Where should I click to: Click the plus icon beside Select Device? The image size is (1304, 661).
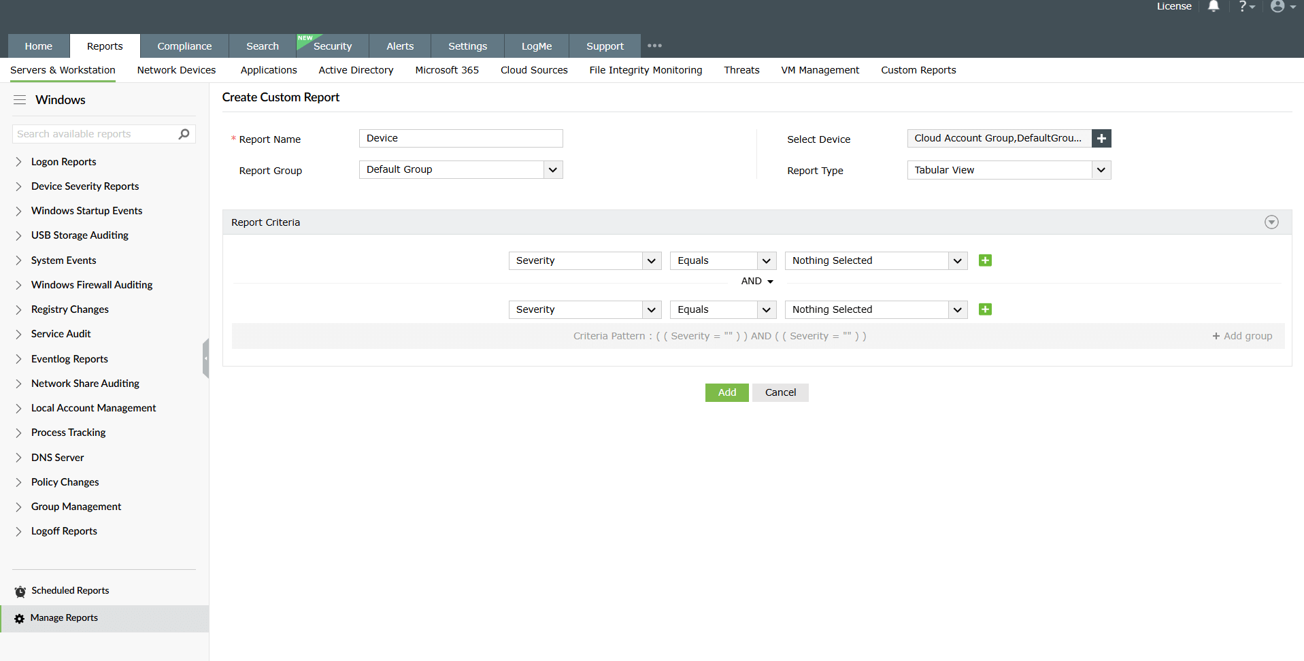[1101, 138]
